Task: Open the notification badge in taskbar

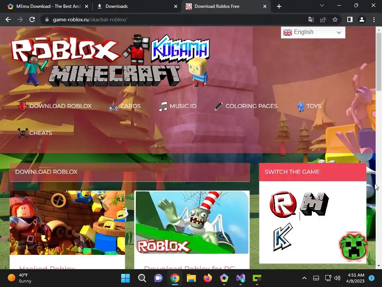Action: coord(372,278)
